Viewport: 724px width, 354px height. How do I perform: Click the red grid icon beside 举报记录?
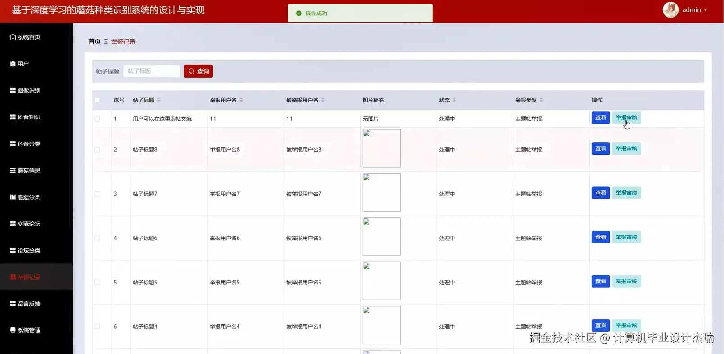[13, 277]
